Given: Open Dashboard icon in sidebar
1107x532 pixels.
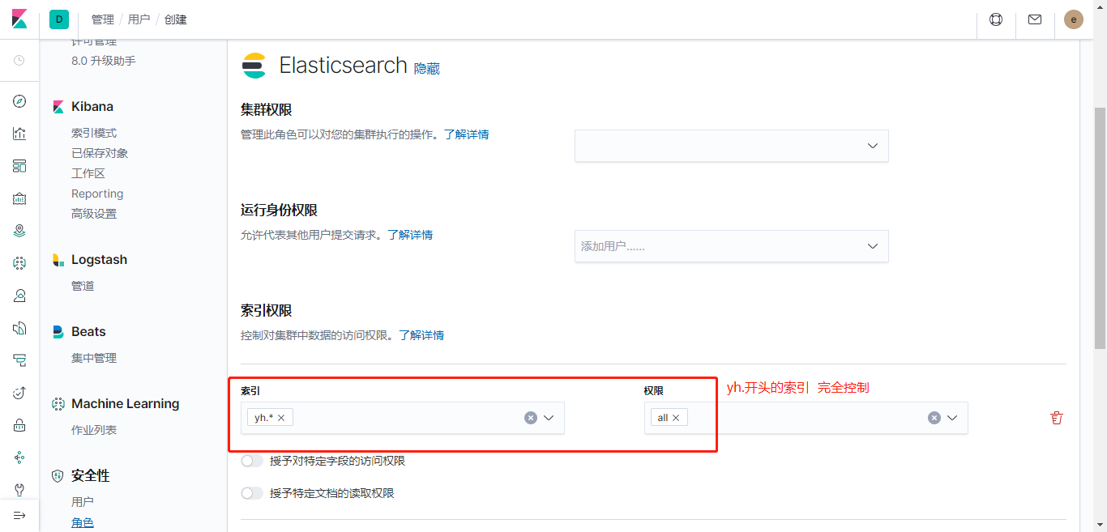Looking at the screenshot, I should coord(19,166).
